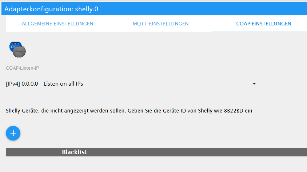This screenshot has width=307, height=172.
Task: Expand the COAP-Listen-IP dropdown arrow
Action: tap(254, 83)
